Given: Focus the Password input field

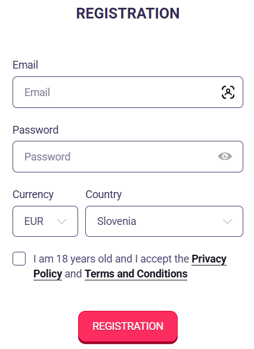Looking at the screenshot, I should click(128, 156).
